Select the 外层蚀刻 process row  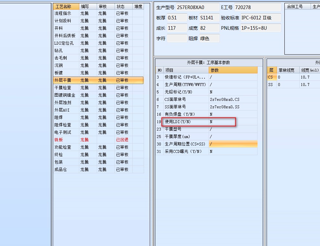tap(98, 103)
